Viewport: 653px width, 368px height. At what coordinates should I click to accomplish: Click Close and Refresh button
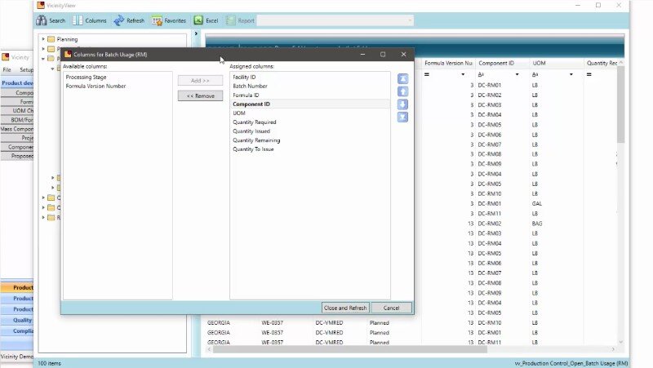345,308
